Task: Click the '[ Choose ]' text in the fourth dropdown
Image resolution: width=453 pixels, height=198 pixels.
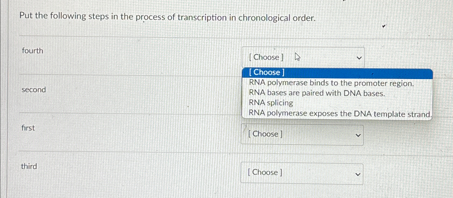Action: pos(265,57)
